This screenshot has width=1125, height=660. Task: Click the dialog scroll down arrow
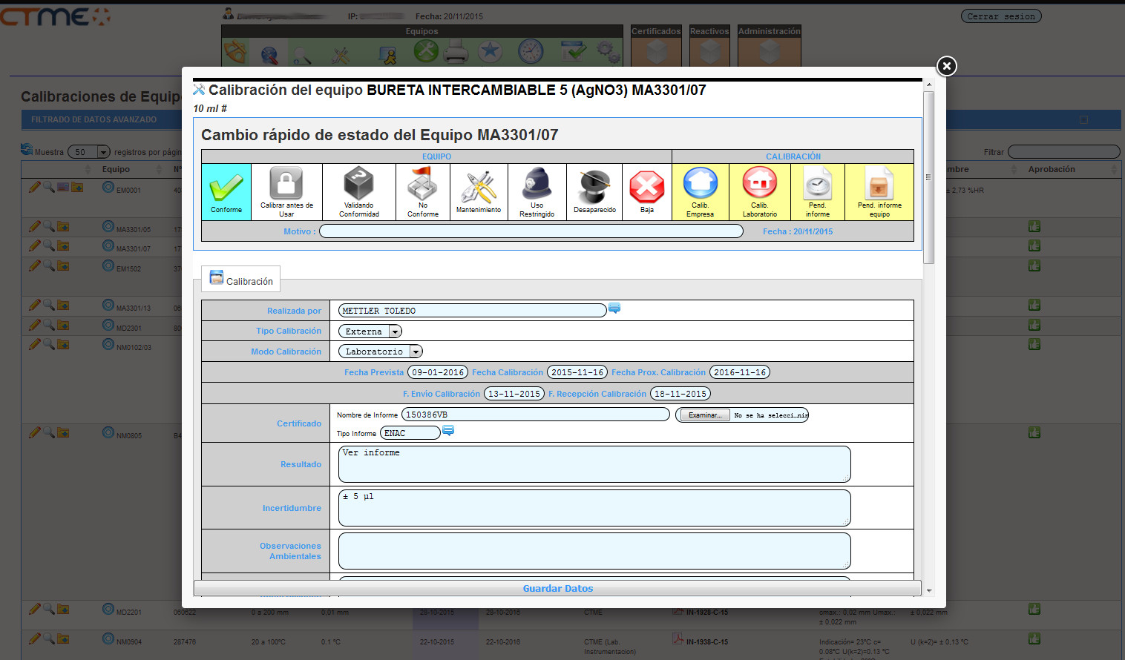point(929,590)
